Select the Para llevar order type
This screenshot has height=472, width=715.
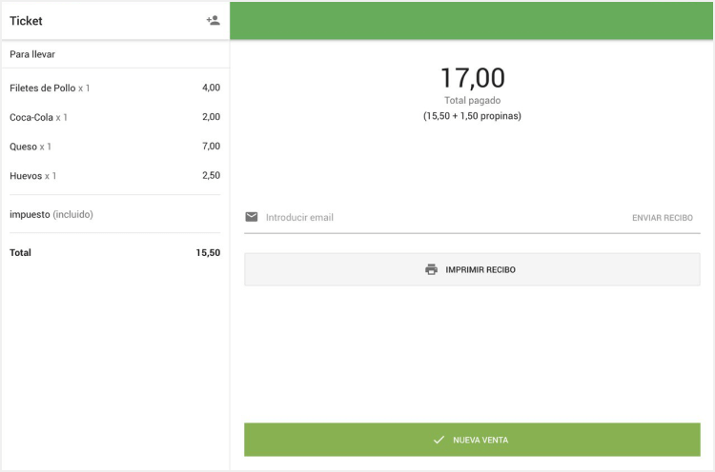pyautogui.click(x=32, y=54)
